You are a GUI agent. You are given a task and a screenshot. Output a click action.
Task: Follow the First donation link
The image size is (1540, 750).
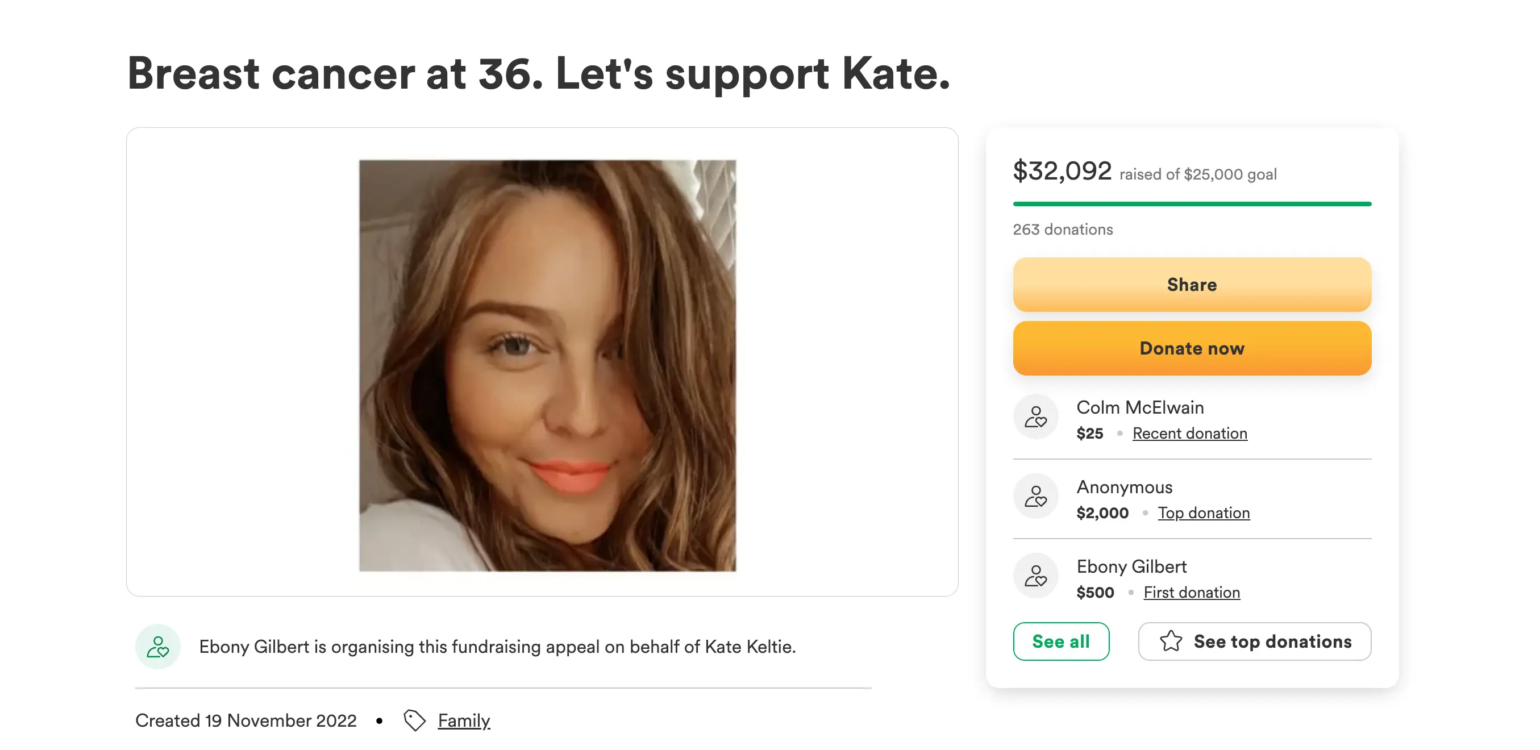(1191, 592)
